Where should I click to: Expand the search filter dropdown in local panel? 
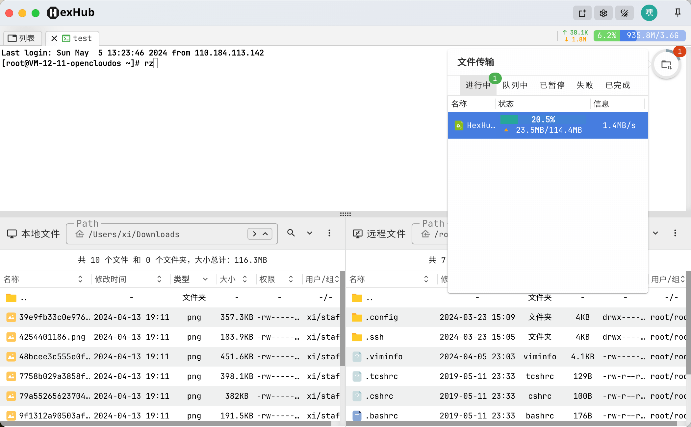click(309, 233)
